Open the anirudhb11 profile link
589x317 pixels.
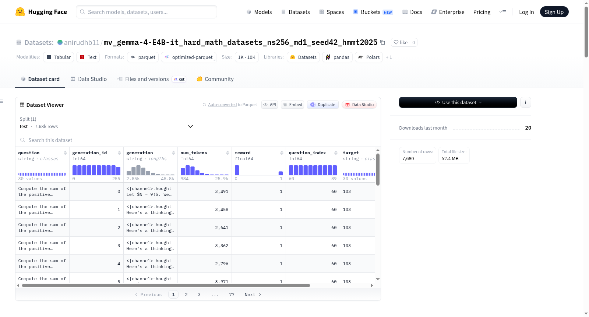pos(82,42)
